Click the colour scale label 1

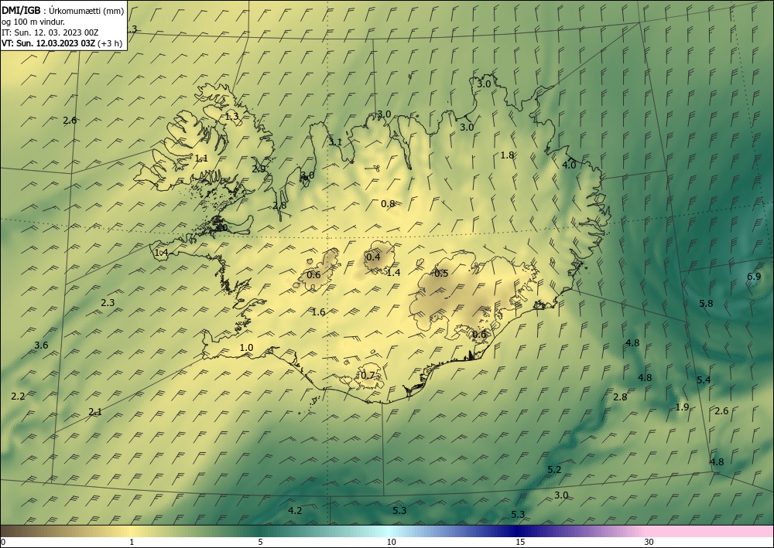click(132, 543)
